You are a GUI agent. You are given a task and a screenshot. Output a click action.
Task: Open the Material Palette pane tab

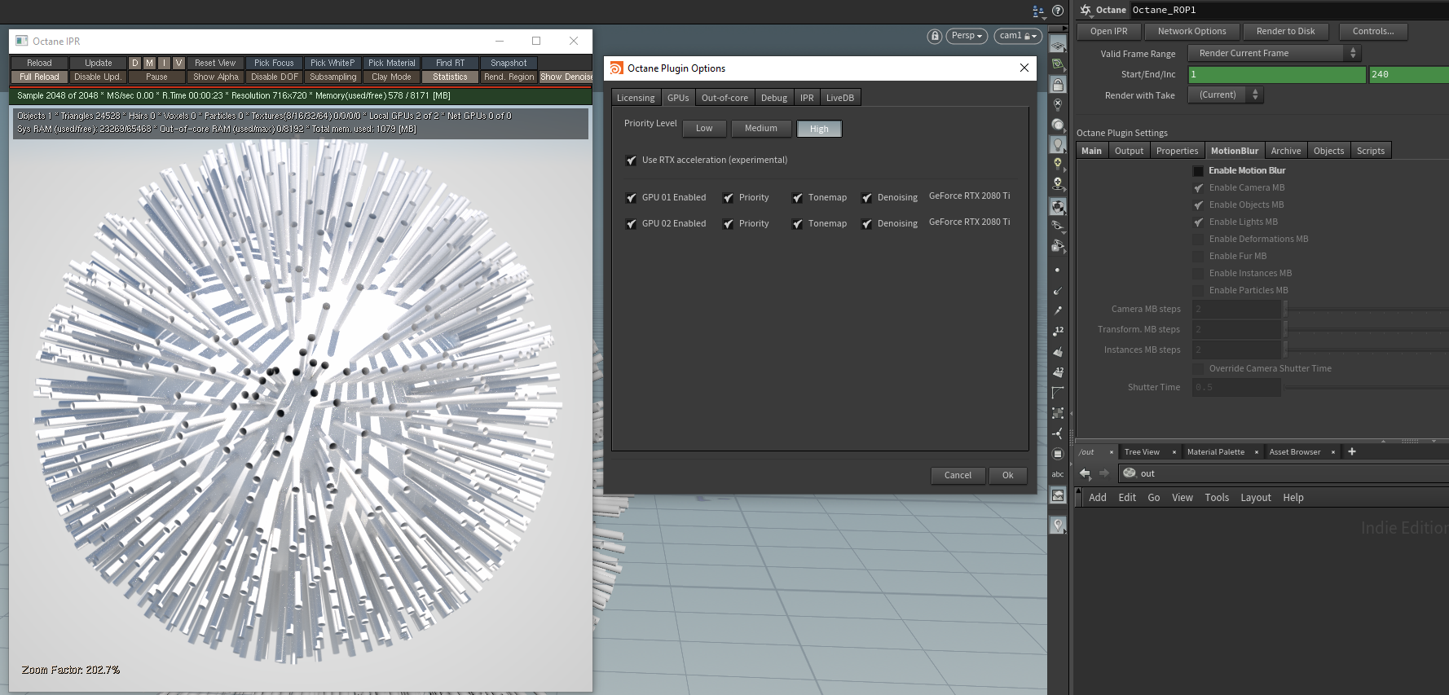click(x=1215, y=452)
